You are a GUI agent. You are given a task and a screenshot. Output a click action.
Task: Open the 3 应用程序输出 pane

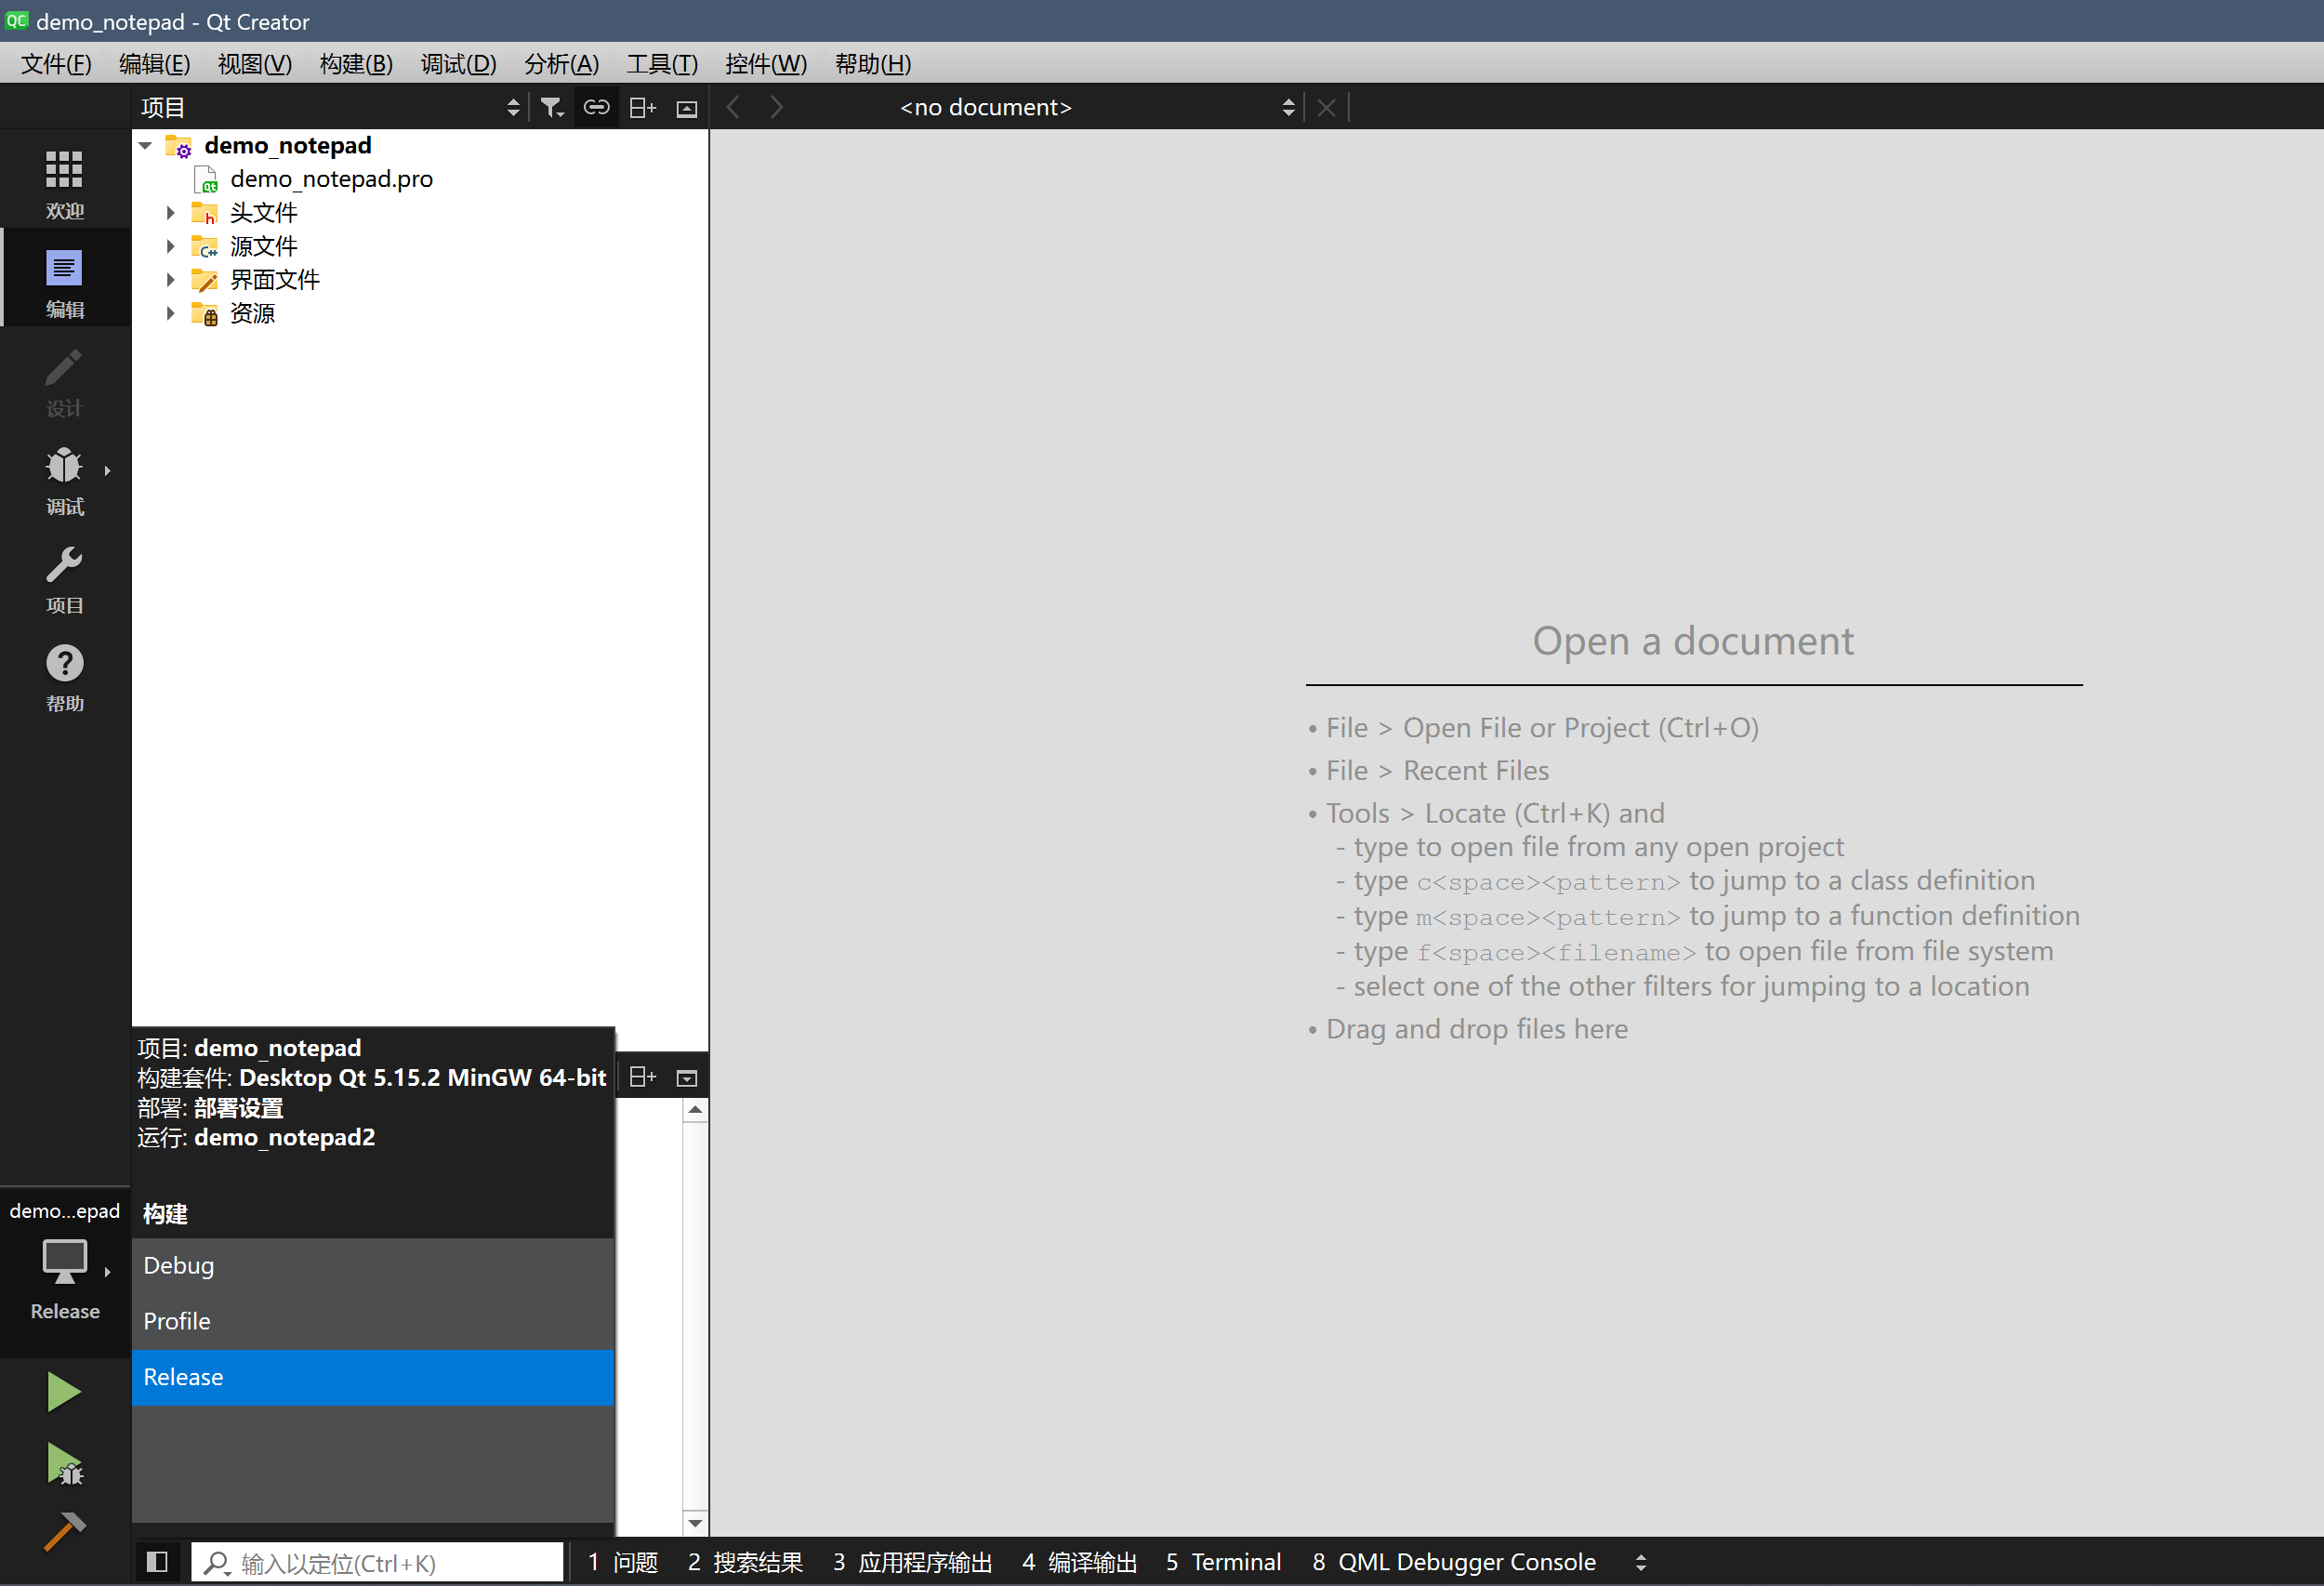912,1562
